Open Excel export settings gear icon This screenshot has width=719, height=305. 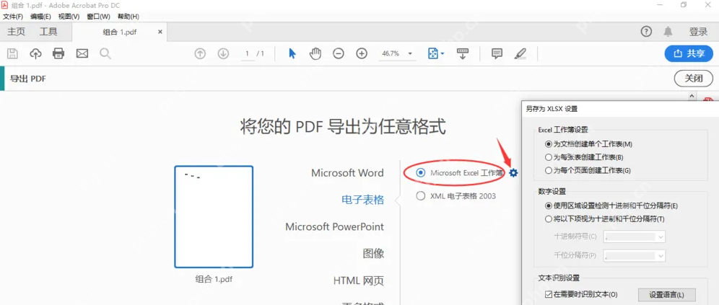coord(513,172)
